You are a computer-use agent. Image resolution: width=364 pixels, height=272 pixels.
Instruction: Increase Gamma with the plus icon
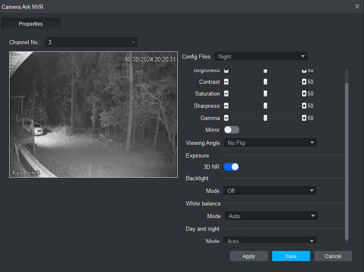pos(304,118)
